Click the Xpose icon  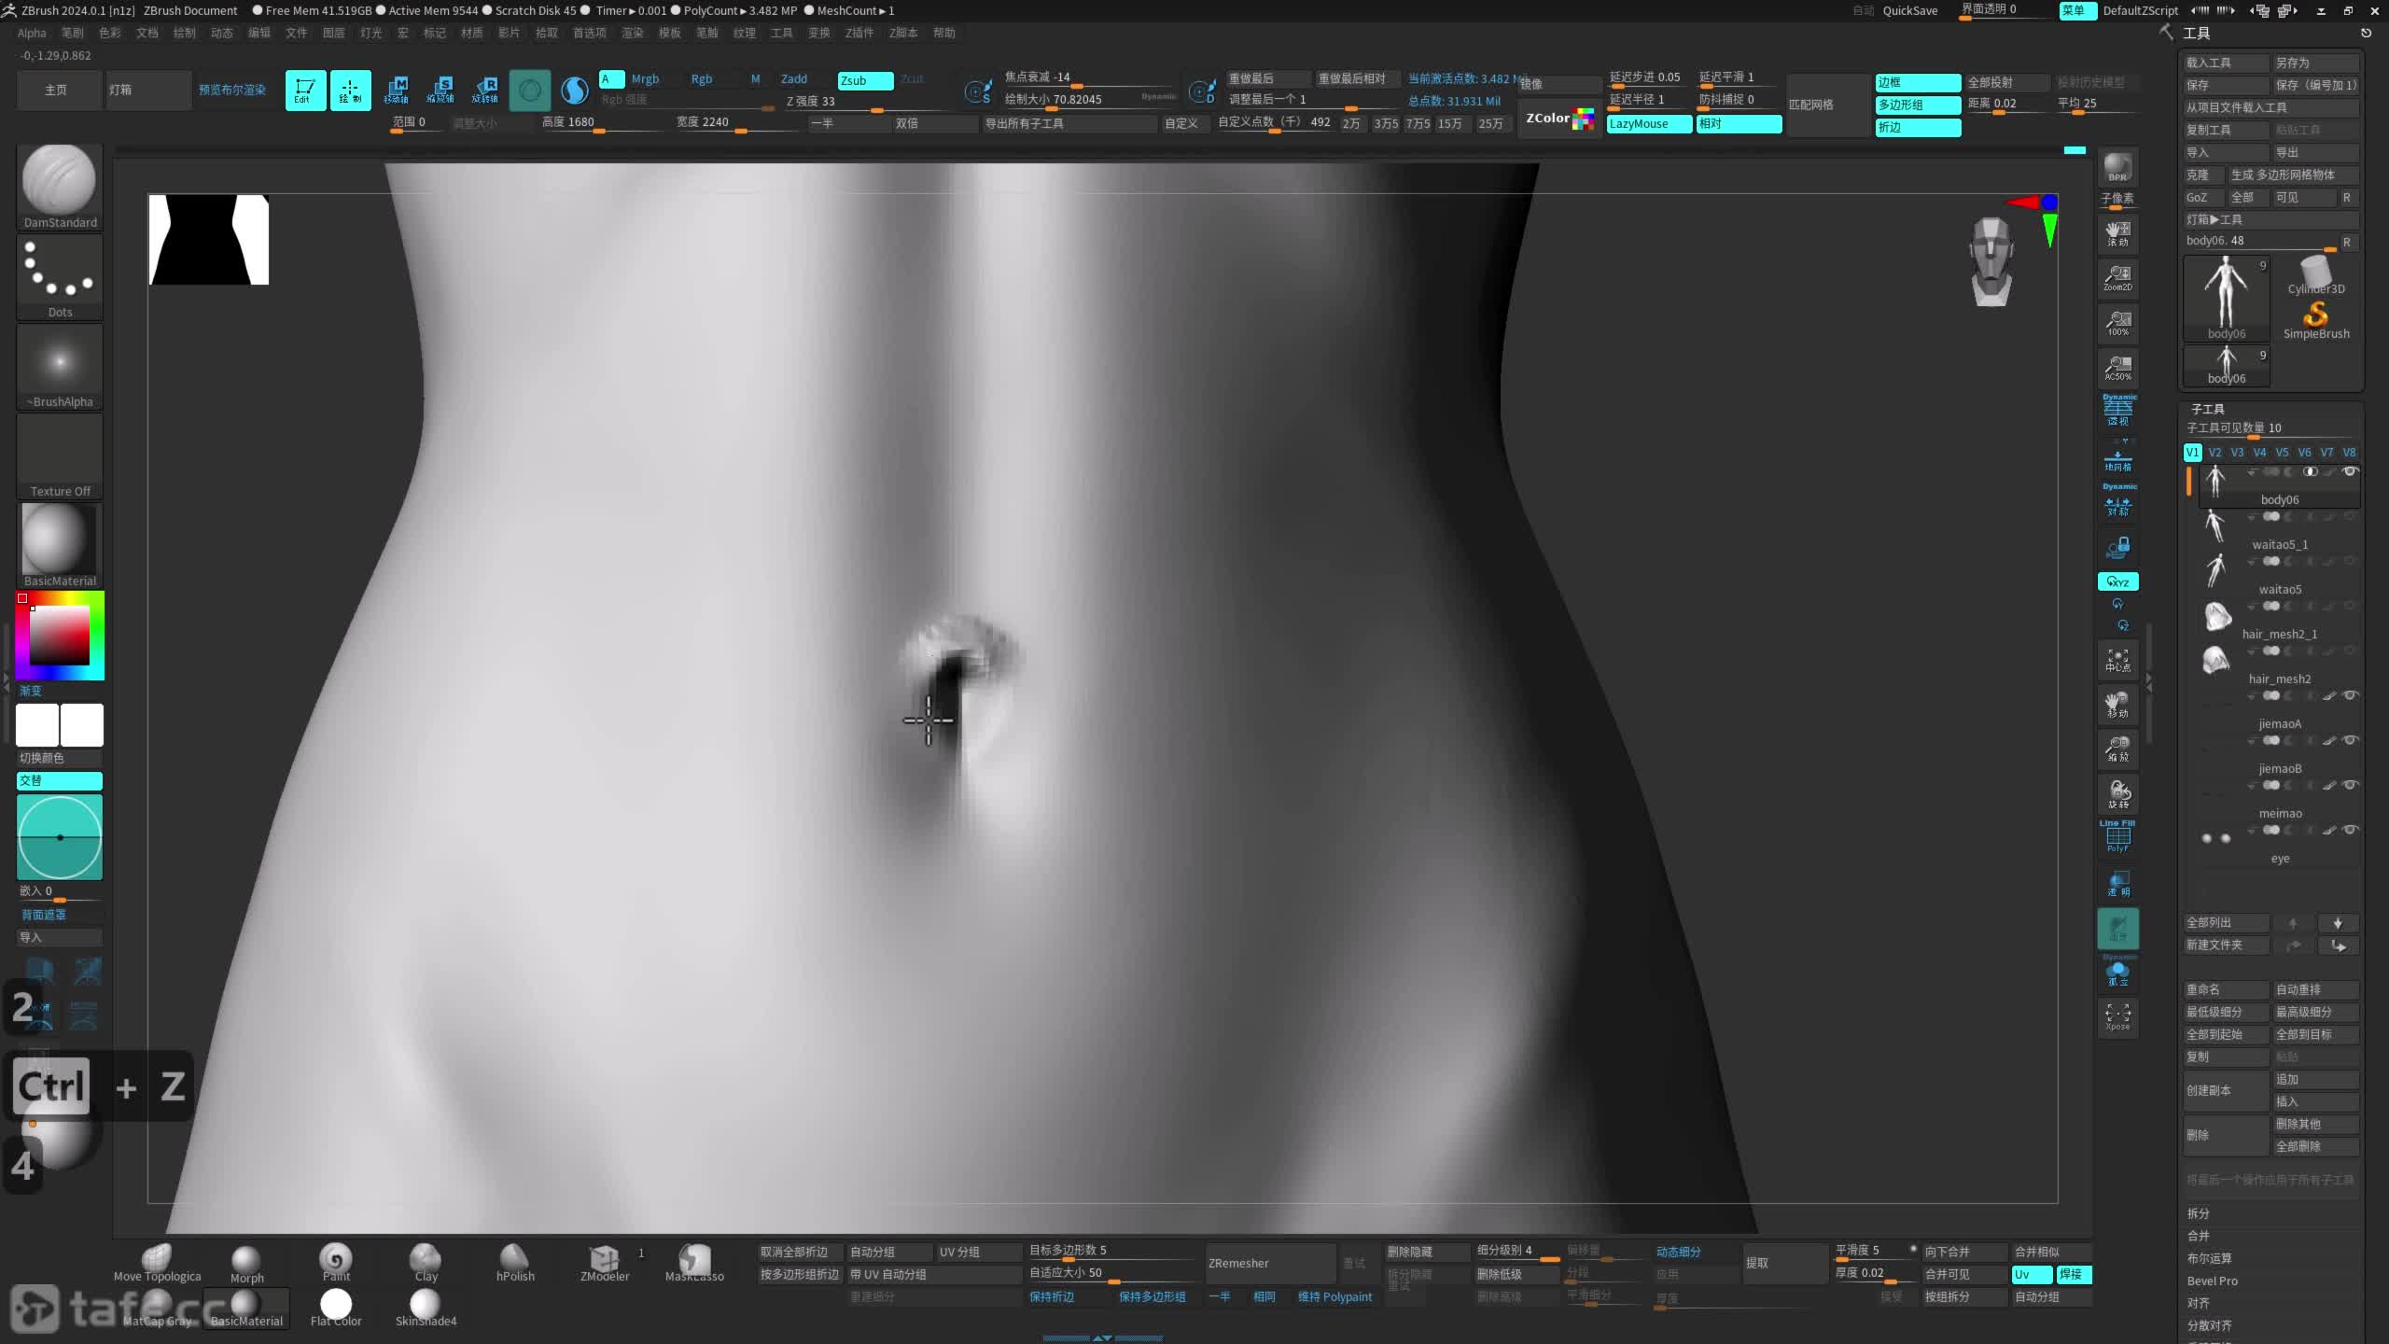pos(2117,1017)
